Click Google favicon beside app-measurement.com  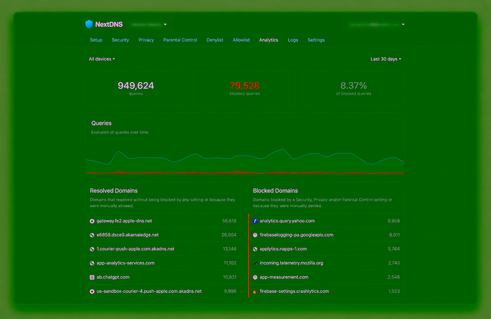pos(255,277)
